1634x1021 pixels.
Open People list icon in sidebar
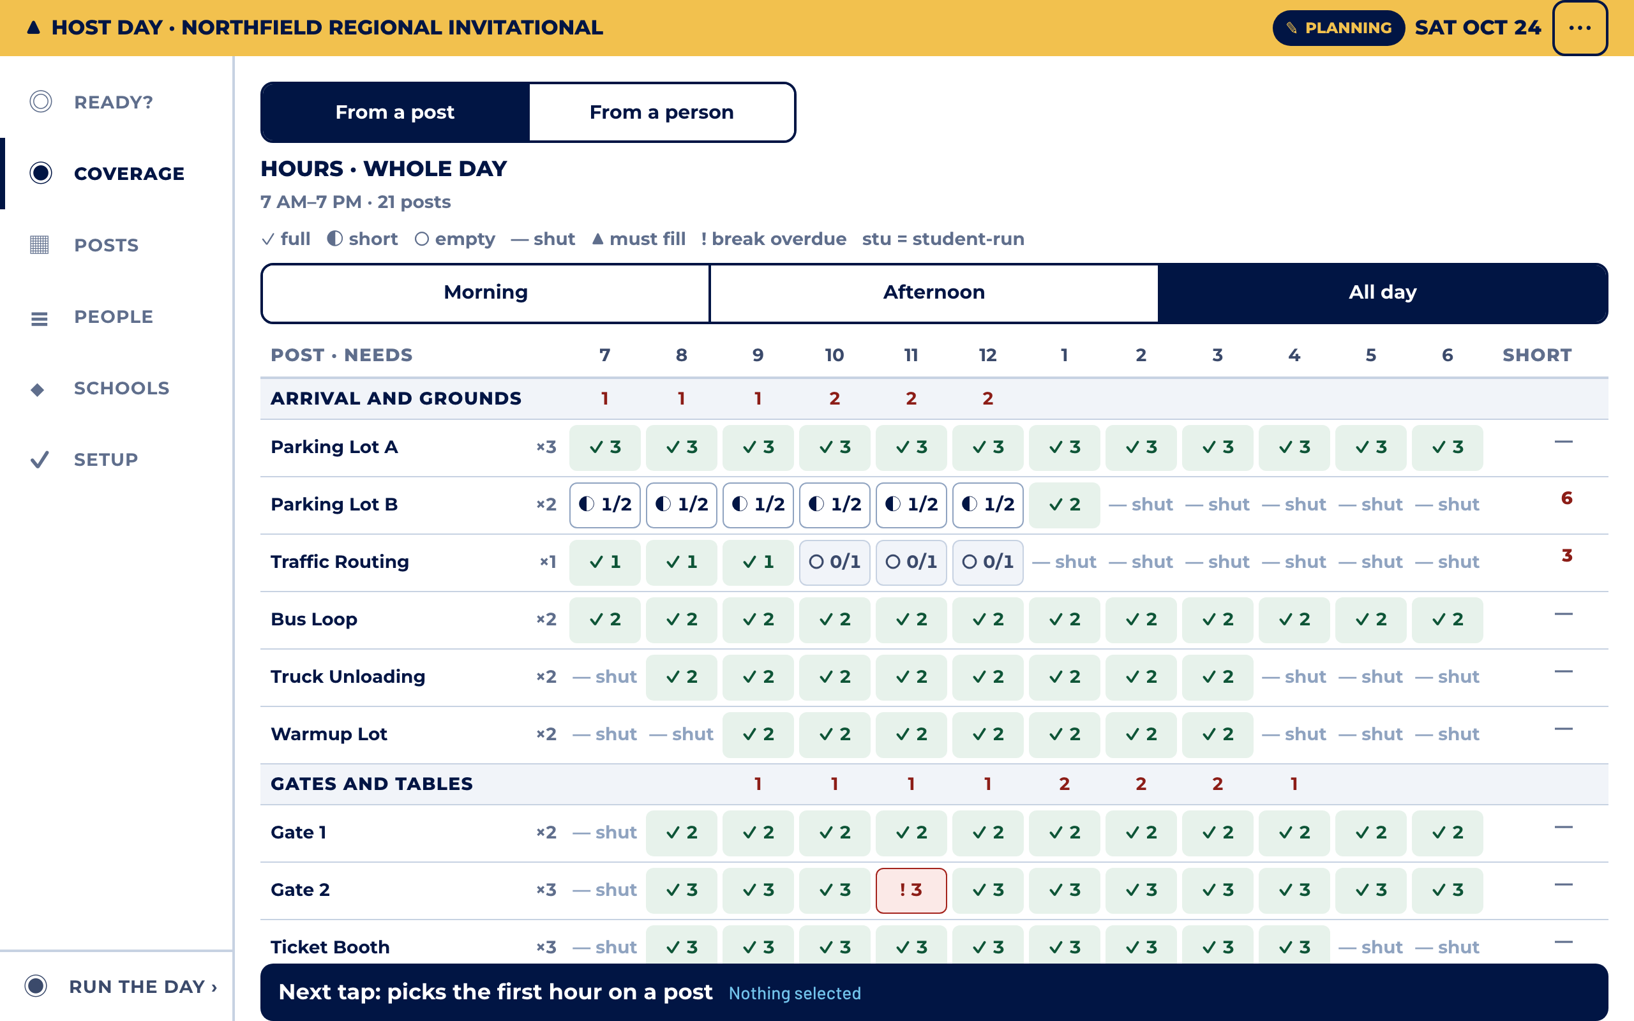[39, 318]
